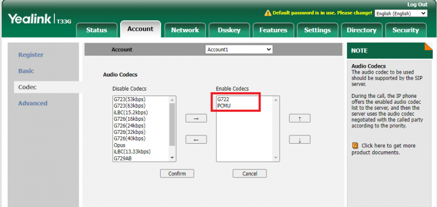Select the G729AB codec entry

(x=122, y=158)
